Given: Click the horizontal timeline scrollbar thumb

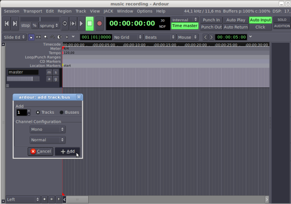Looking at the screenshot, I should tap(78, 200).
